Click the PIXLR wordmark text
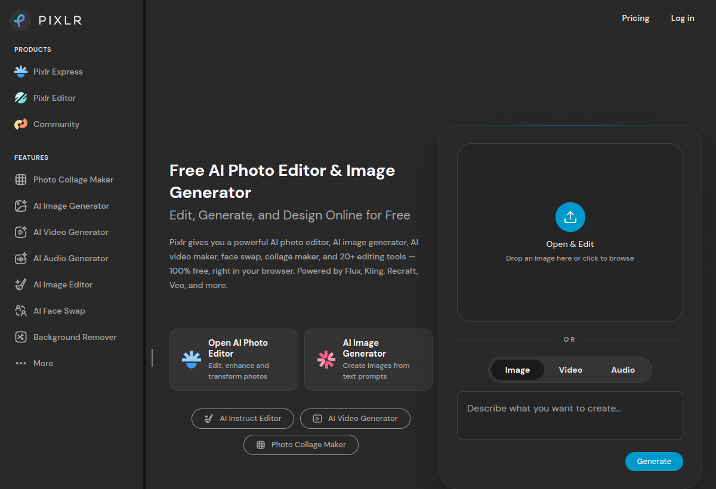This screenshot has height=489, width=716. (60, 20)
